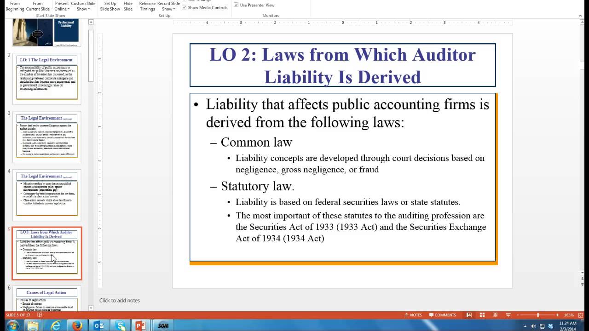The height and width of the screenshot is (331, 589).
Task: Click the Statutory law bullet text
Action: (257, 186)
